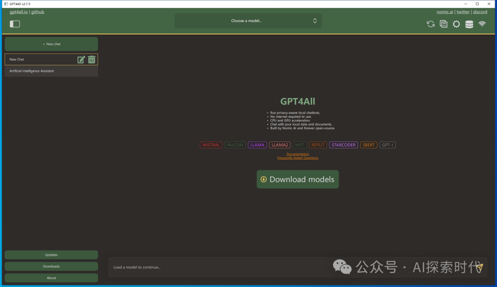Viewport: 497px width, 287px height.
Task: Visit the github link in header
Action: tap(38, 12)
